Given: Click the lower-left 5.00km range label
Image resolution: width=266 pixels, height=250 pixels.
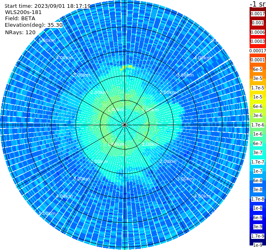Looking at the screenshot, I should point(47,213).
